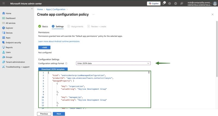Click the Groups icon in sidebar
The width and height of the screenshot is (218, 116).
4,57
